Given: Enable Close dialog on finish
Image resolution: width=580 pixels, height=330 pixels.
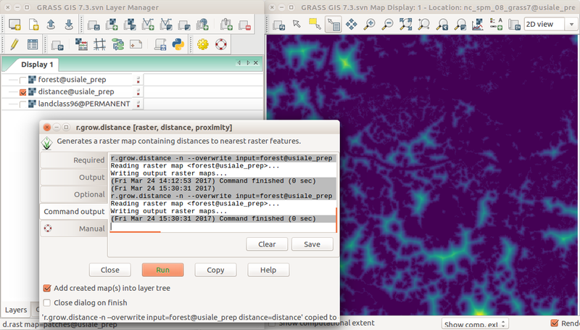Looking at the screenshot, I should (x=47, y=302).
